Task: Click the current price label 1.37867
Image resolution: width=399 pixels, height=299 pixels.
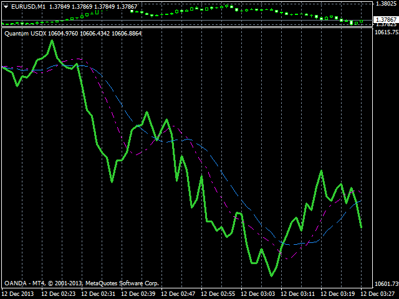Action: (383, 20)
